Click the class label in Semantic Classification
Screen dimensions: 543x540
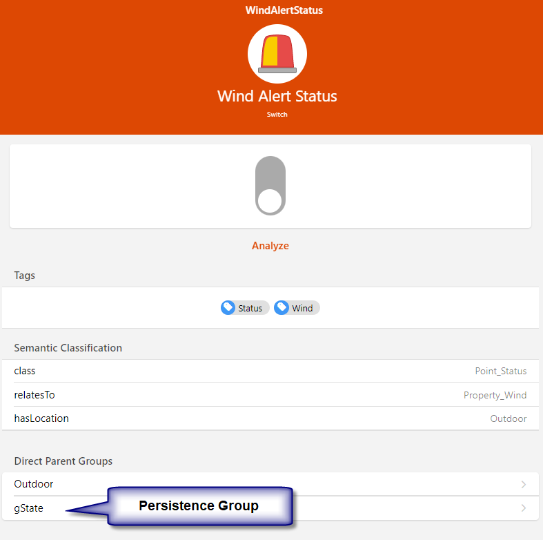[x=25, y=371]
